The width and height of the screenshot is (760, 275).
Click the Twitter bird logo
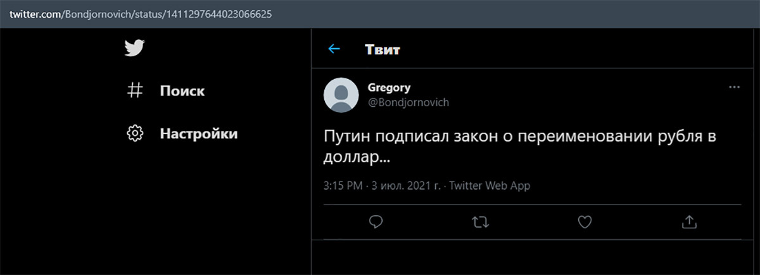[135, 48]
